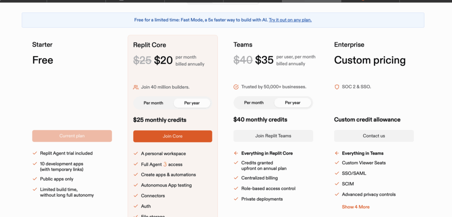Click the verified badge icon beside "Trusted by 50,000+ businesses"
The height and width of the screenshot is (217, 452).
(x=236, y=87)
